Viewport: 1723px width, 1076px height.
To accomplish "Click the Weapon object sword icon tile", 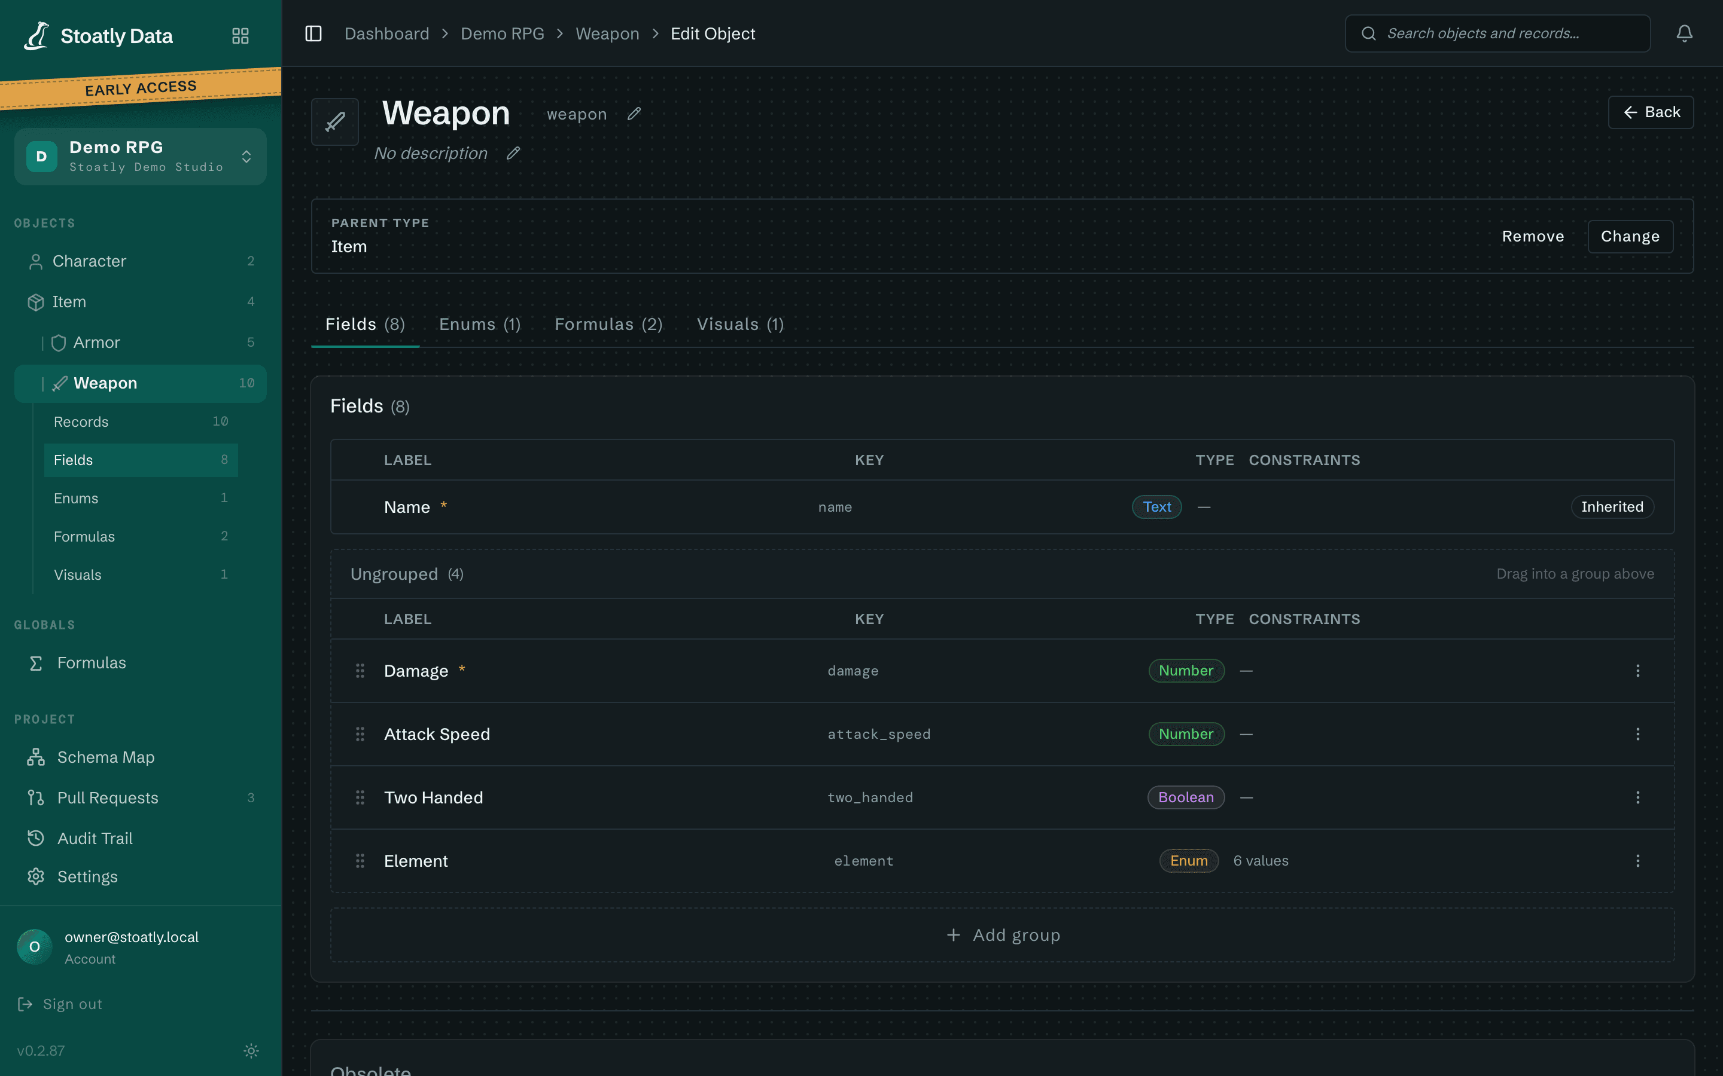I will tap(334, 122).
